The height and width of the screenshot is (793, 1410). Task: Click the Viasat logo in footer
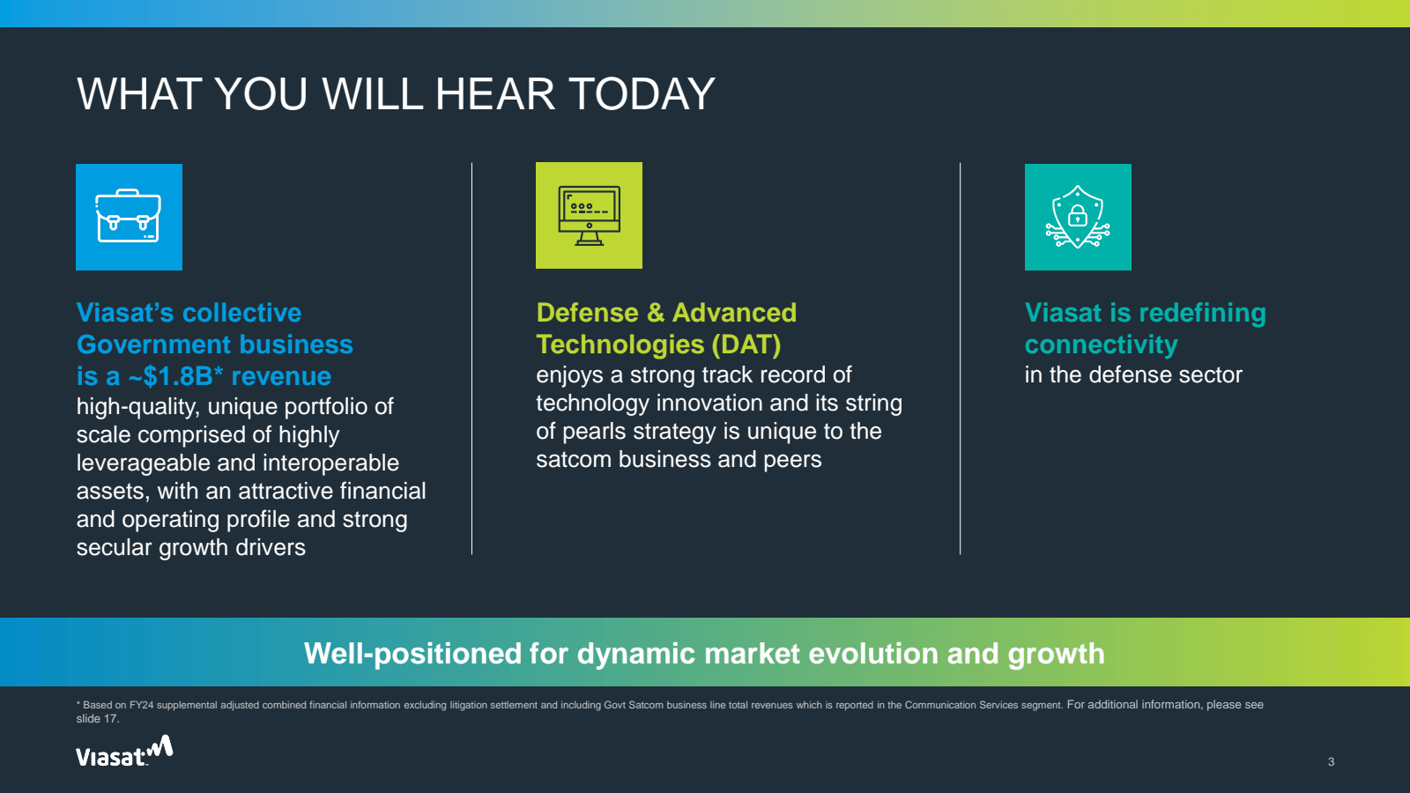click(124, 752)
